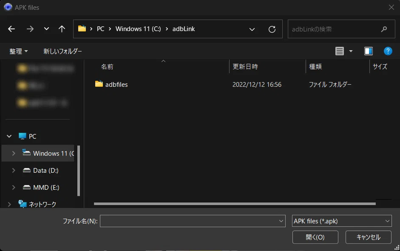Expand the ネットワーク node
The height and width of the screenshot is (251, 400).
pos(9,204)
